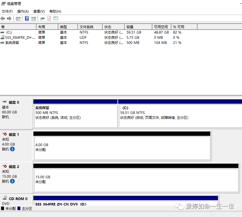The height and width of the screenshot is (217, 242).
Task: Sort by the 类型 column header
Action: 68,27
